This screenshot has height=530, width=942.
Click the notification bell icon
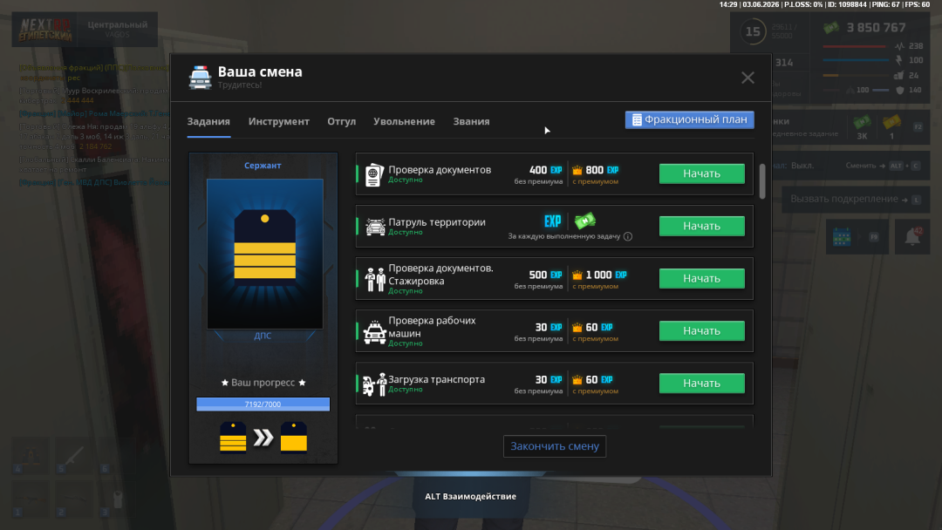point(912,236)
